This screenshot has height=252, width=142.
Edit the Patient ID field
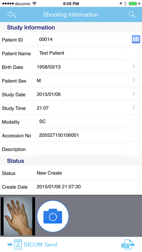pyautogui.click(x=80, y=39)
